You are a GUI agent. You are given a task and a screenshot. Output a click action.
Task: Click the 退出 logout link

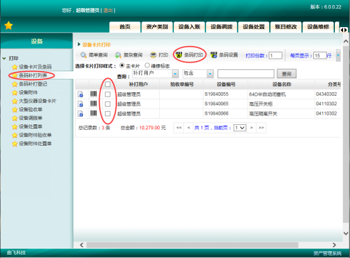coord(108,10)
